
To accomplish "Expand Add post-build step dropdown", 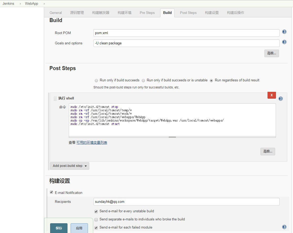I will [x=70, y=166].
